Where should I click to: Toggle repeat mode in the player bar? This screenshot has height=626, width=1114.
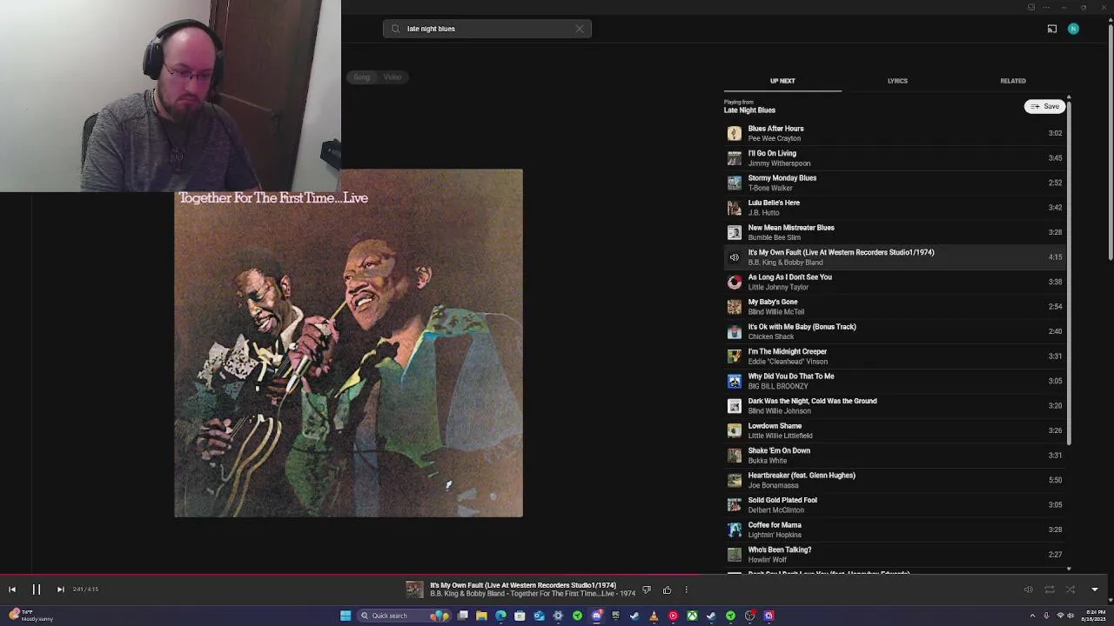click(1050, 589)
